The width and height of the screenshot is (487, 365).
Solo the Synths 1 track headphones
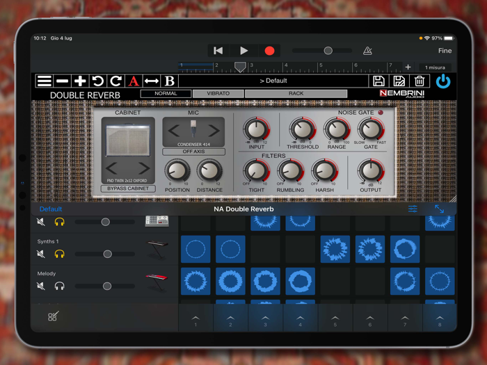[59, 254]
